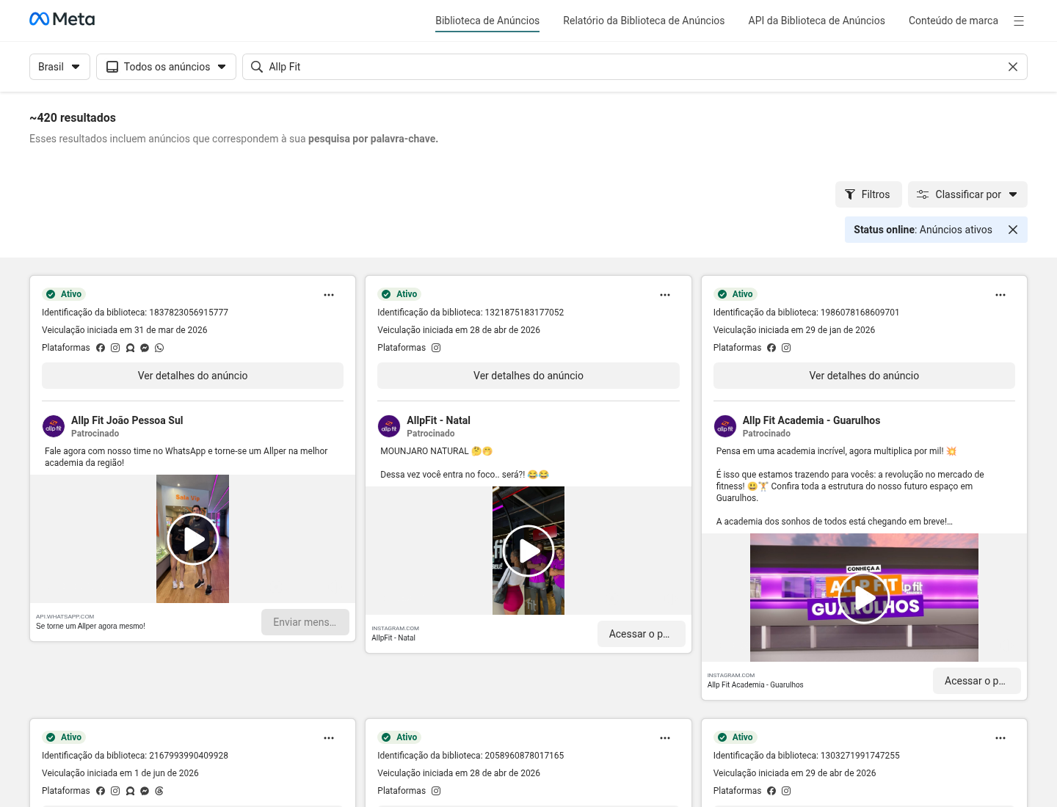Click Instagram platform icon on AllpFit Natal ad
Image resolution: width=1057 pixels, height=807 pixels.
[436, 348]
